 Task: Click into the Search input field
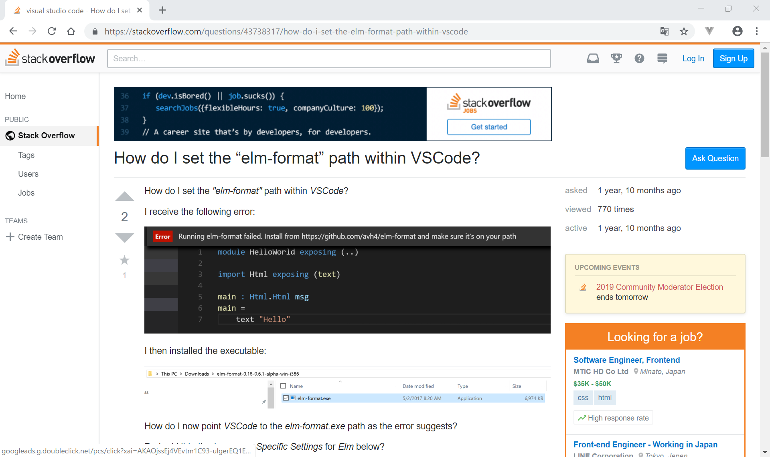pos(329,59)
